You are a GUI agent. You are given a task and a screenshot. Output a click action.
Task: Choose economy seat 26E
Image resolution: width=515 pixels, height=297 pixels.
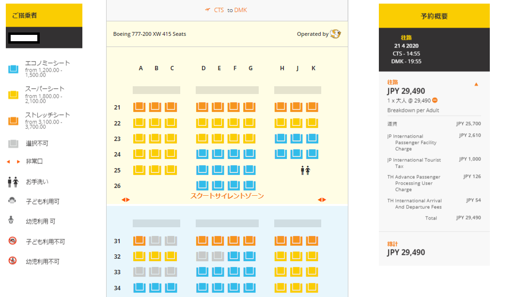218,185
